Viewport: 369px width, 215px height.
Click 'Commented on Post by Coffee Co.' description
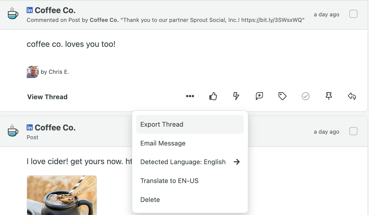(73, 20)
